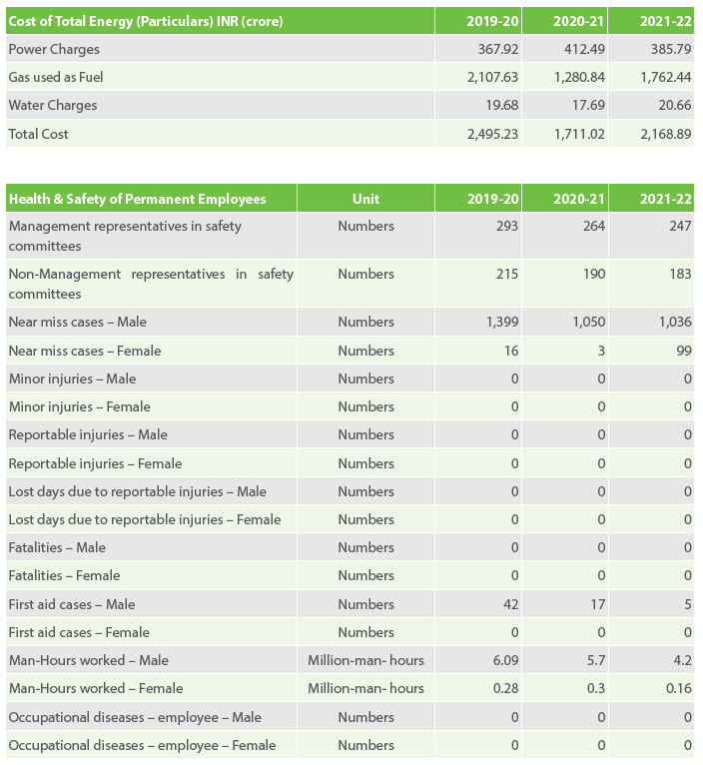The image size is (703, 765).
Task: Select Gas used as Fuel value 1,762.44
Action: 666,77
